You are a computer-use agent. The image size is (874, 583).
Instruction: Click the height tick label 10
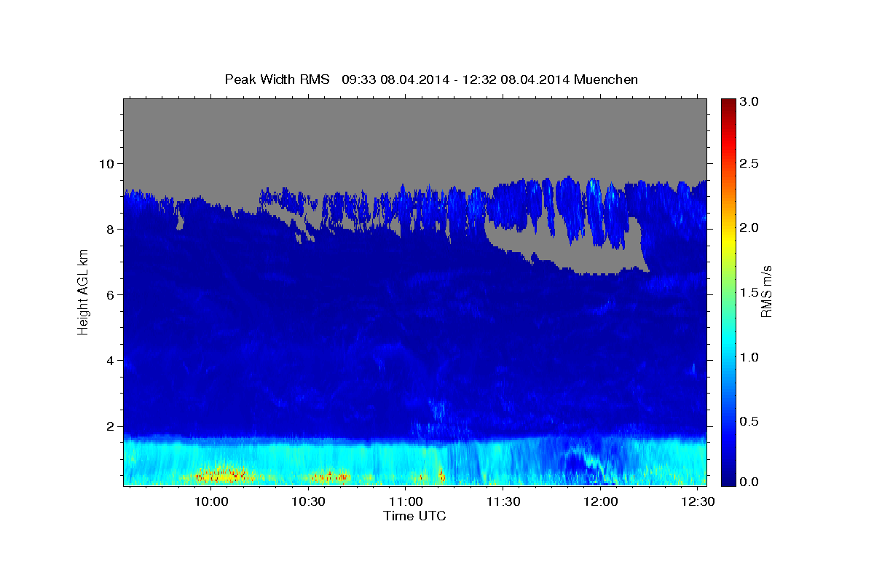tap(109, 164)
